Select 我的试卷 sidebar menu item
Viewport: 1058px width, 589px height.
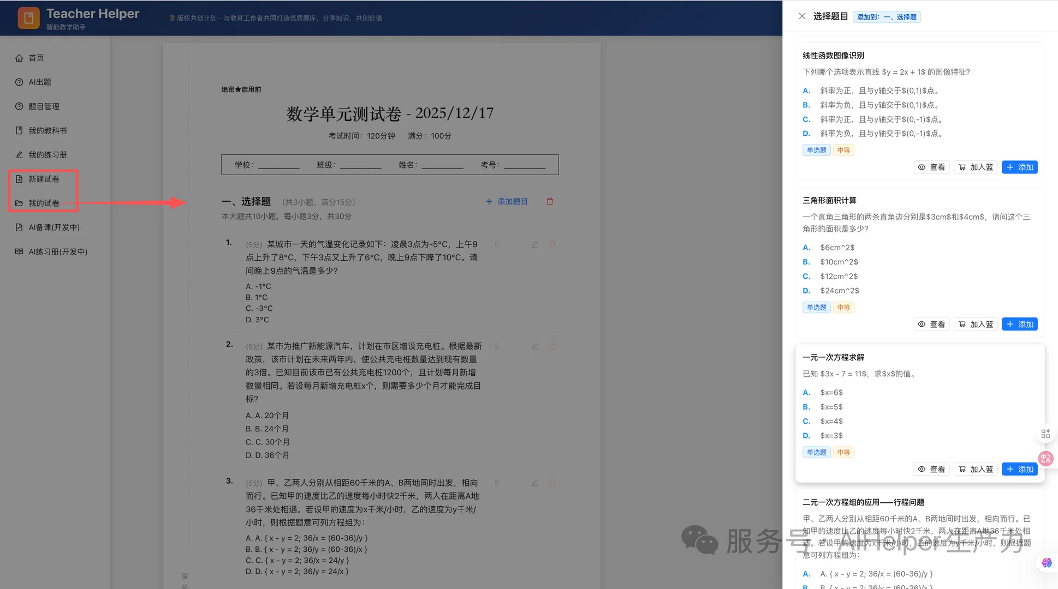[x=44, y=203]
